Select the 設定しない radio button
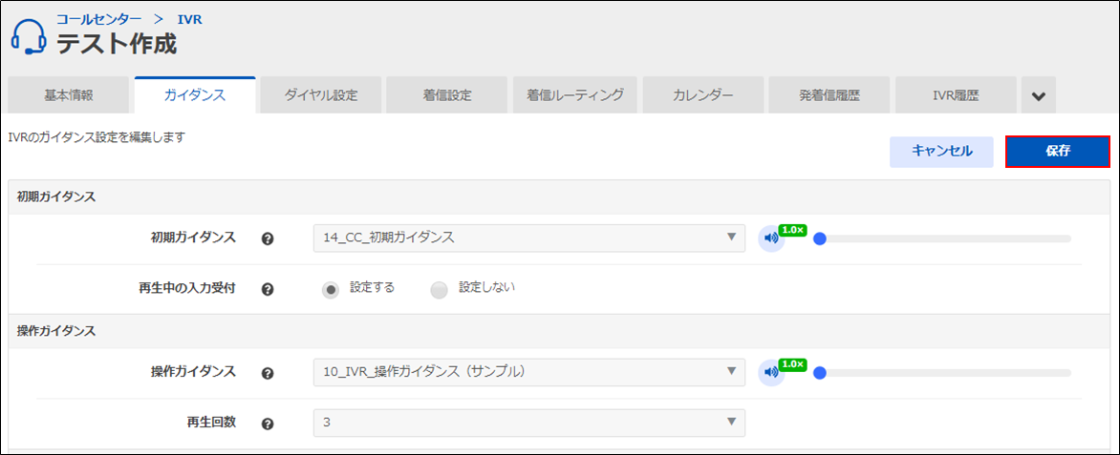 pyautogui.click(x=439, y=290)
